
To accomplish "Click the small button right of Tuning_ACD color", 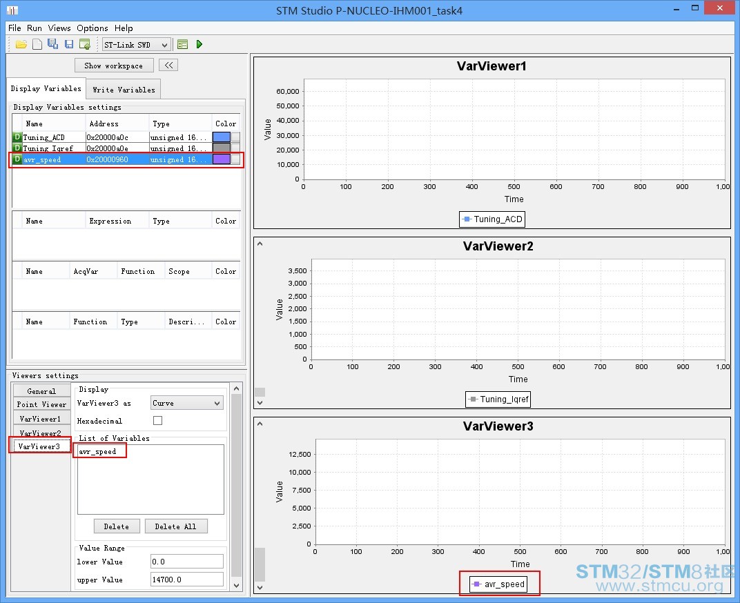I will coord(235,137).
